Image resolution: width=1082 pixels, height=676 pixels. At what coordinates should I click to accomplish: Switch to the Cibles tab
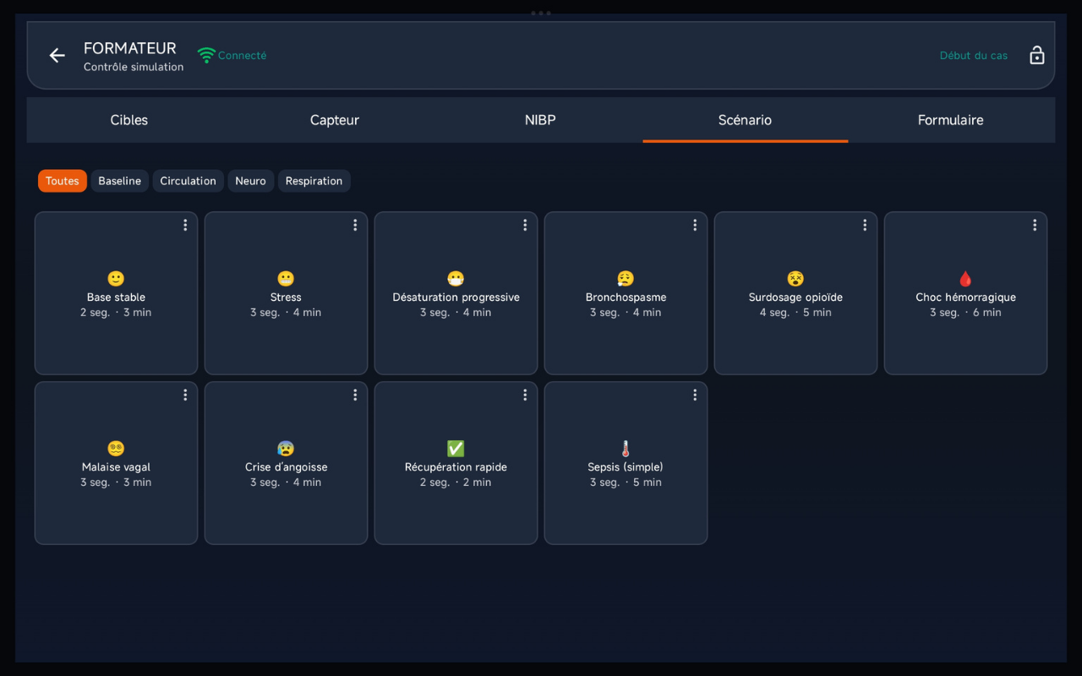point(128,120)
